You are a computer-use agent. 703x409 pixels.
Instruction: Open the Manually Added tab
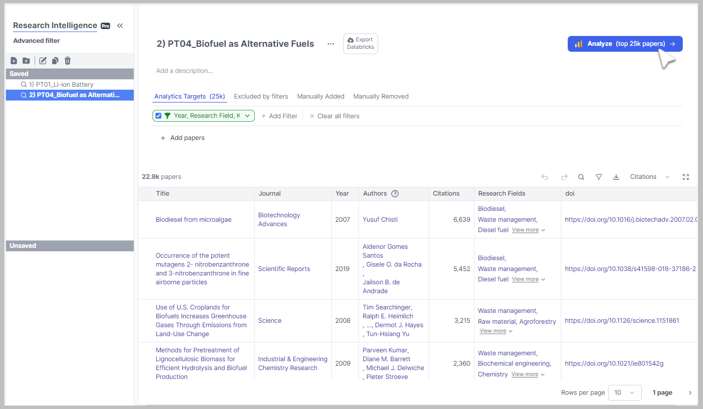click(x=320, y=97)
